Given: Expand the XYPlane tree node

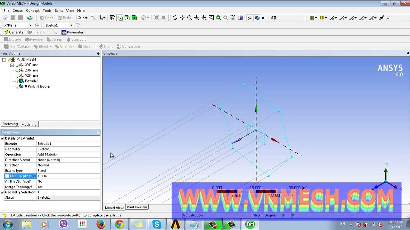Looking at the screenshot, I should tap(12, 65).
